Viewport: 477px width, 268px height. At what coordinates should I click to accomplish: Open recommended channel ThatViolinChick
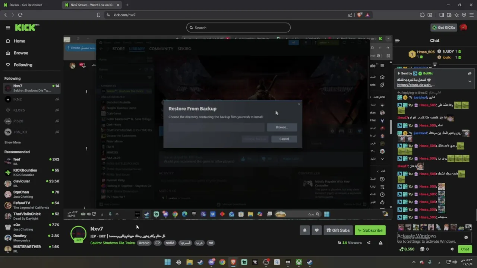(32, 216)
